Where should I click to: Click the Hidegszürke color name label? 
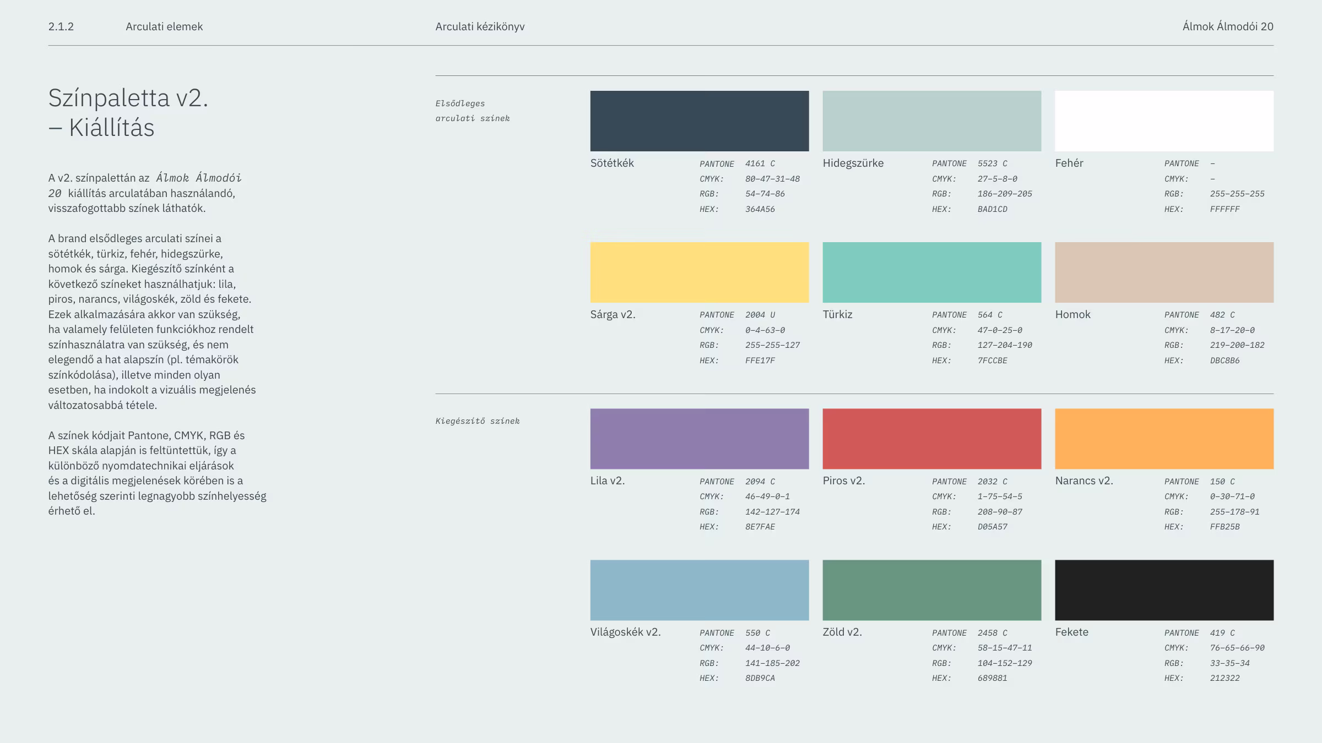(853, 163)
